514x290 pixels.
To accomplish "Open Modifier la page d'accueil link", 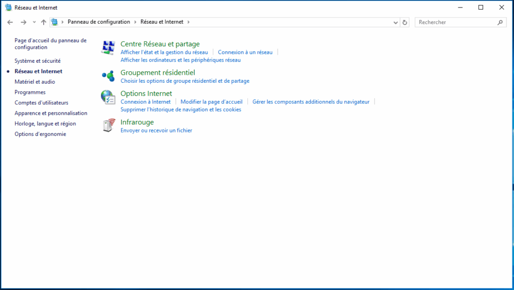I will tap(211, 102).
